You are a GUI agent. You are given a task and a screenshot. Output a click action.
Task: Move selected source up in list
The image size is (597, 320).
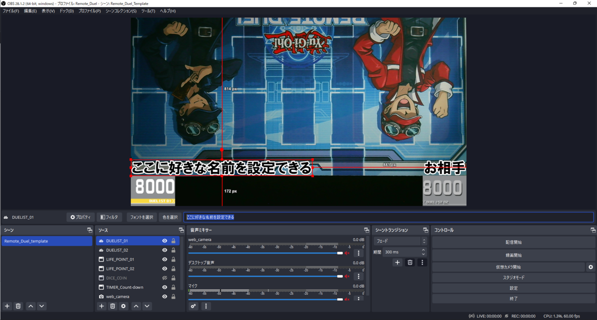coord(136,306)
